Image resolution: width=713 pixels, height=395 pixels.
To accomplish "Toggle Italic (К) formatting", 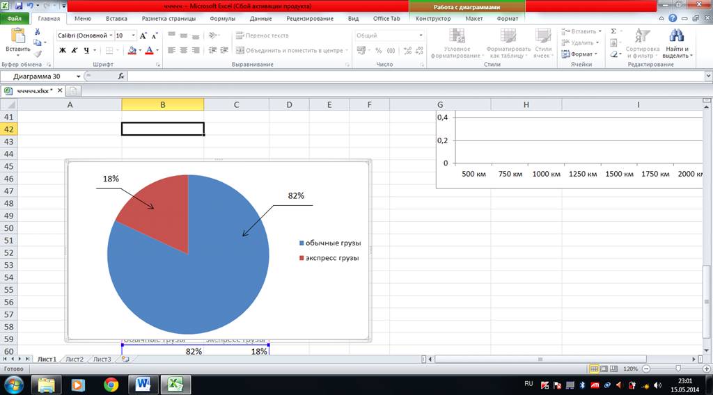I will pyautogui.click(x=75, y=50).
